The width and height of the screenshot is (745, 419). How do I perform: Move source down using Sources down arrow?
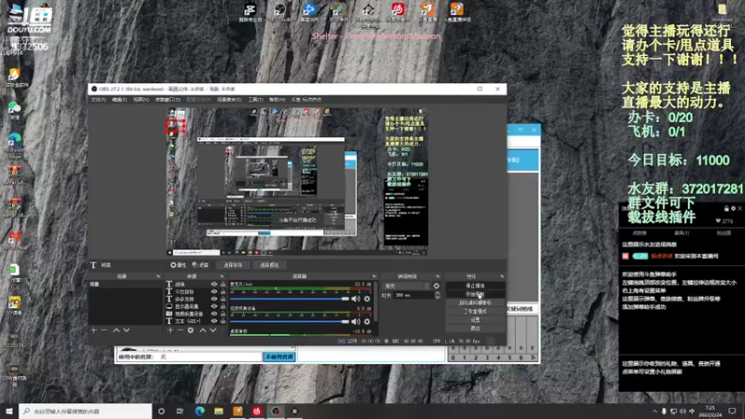213,331
